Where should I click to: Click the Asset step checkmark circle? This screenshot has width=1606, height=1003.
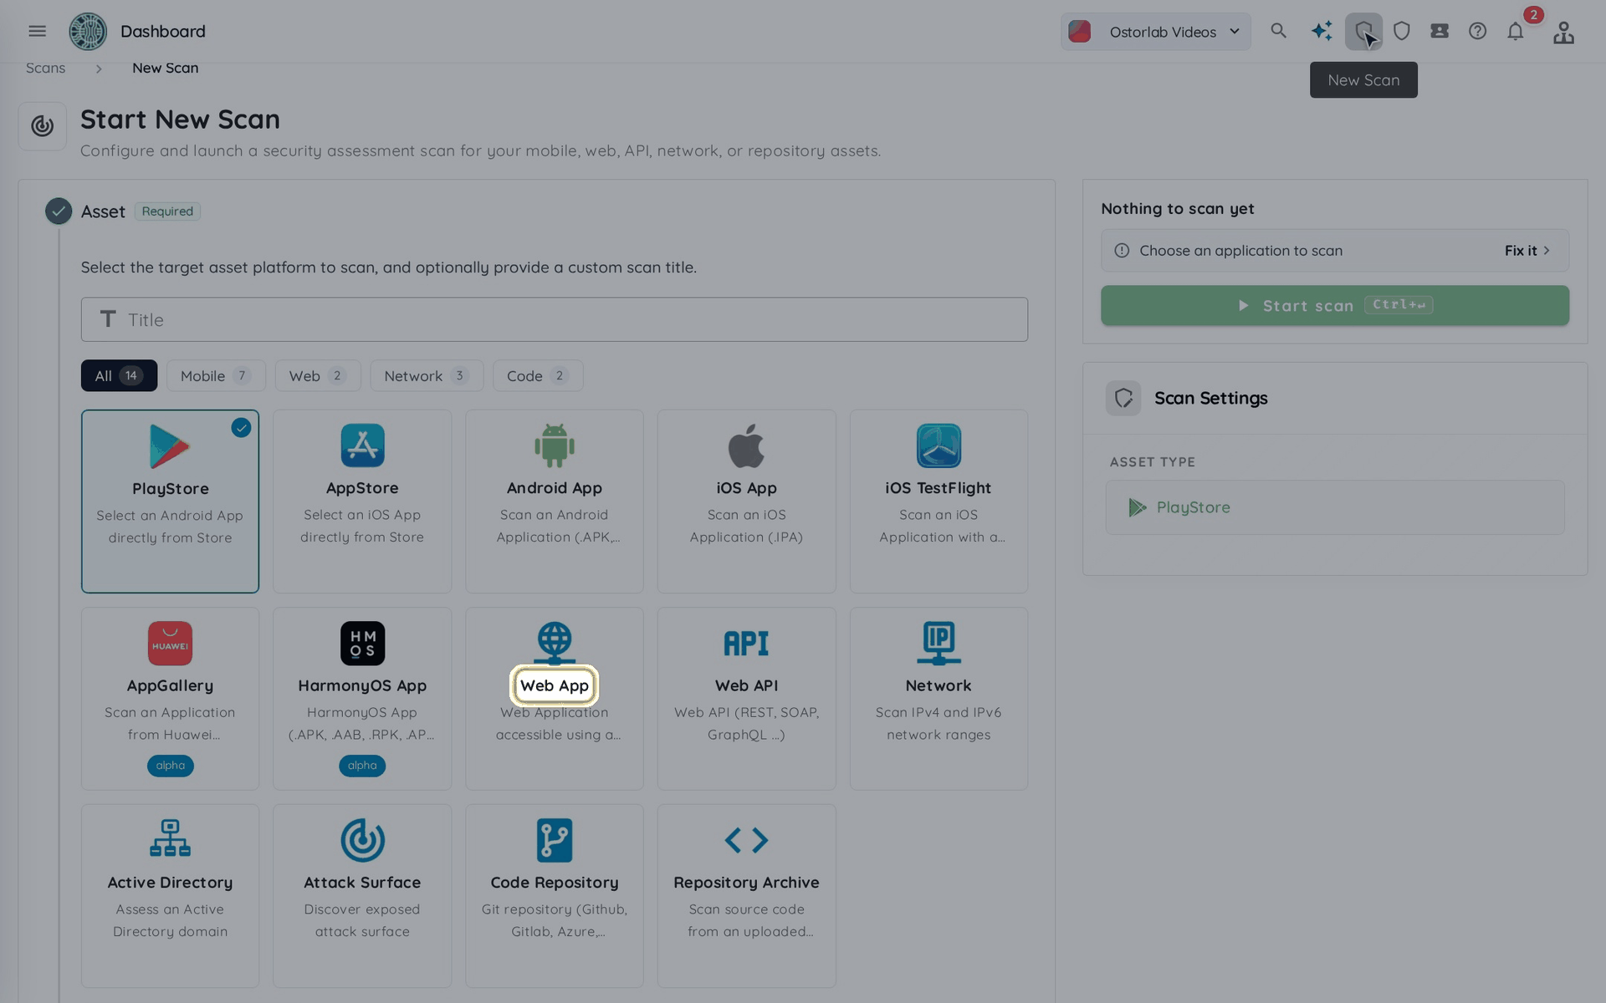tap(59, 211)
